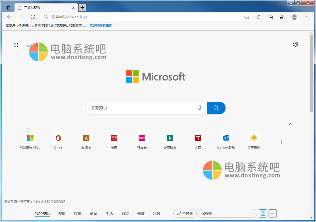The image size is (316, 222).
Task: Open the user profile avatar
Action: (294, 17)
